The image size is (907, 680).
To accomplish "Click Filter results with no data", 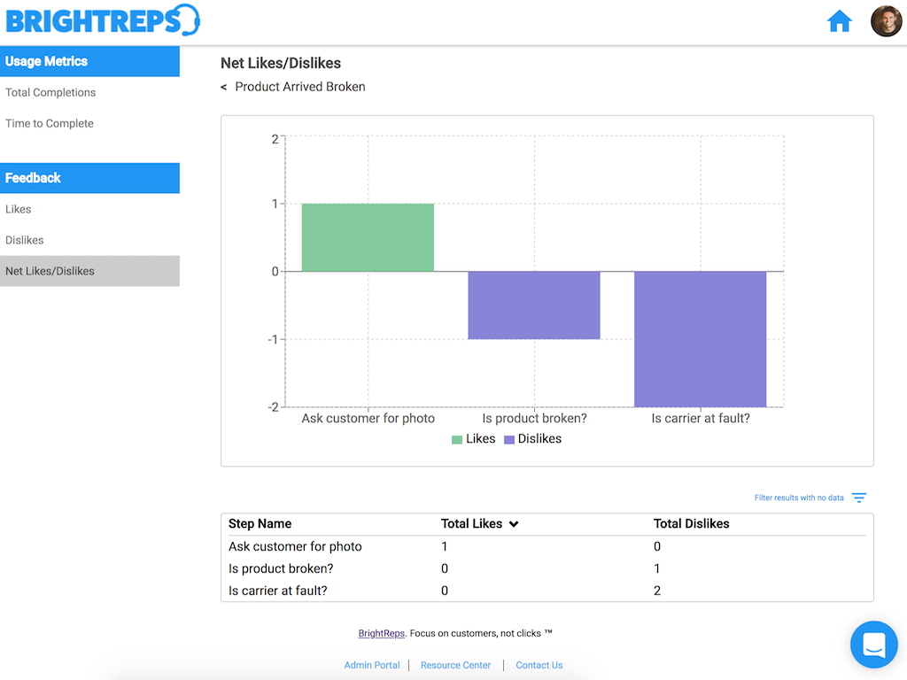I will pos(799,498).
